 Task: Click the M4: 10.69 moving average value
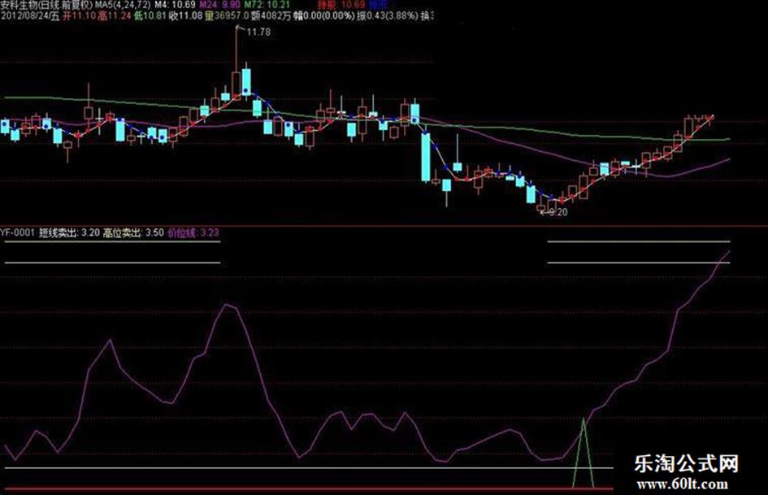pyautogui.click(x=175, y=5)
